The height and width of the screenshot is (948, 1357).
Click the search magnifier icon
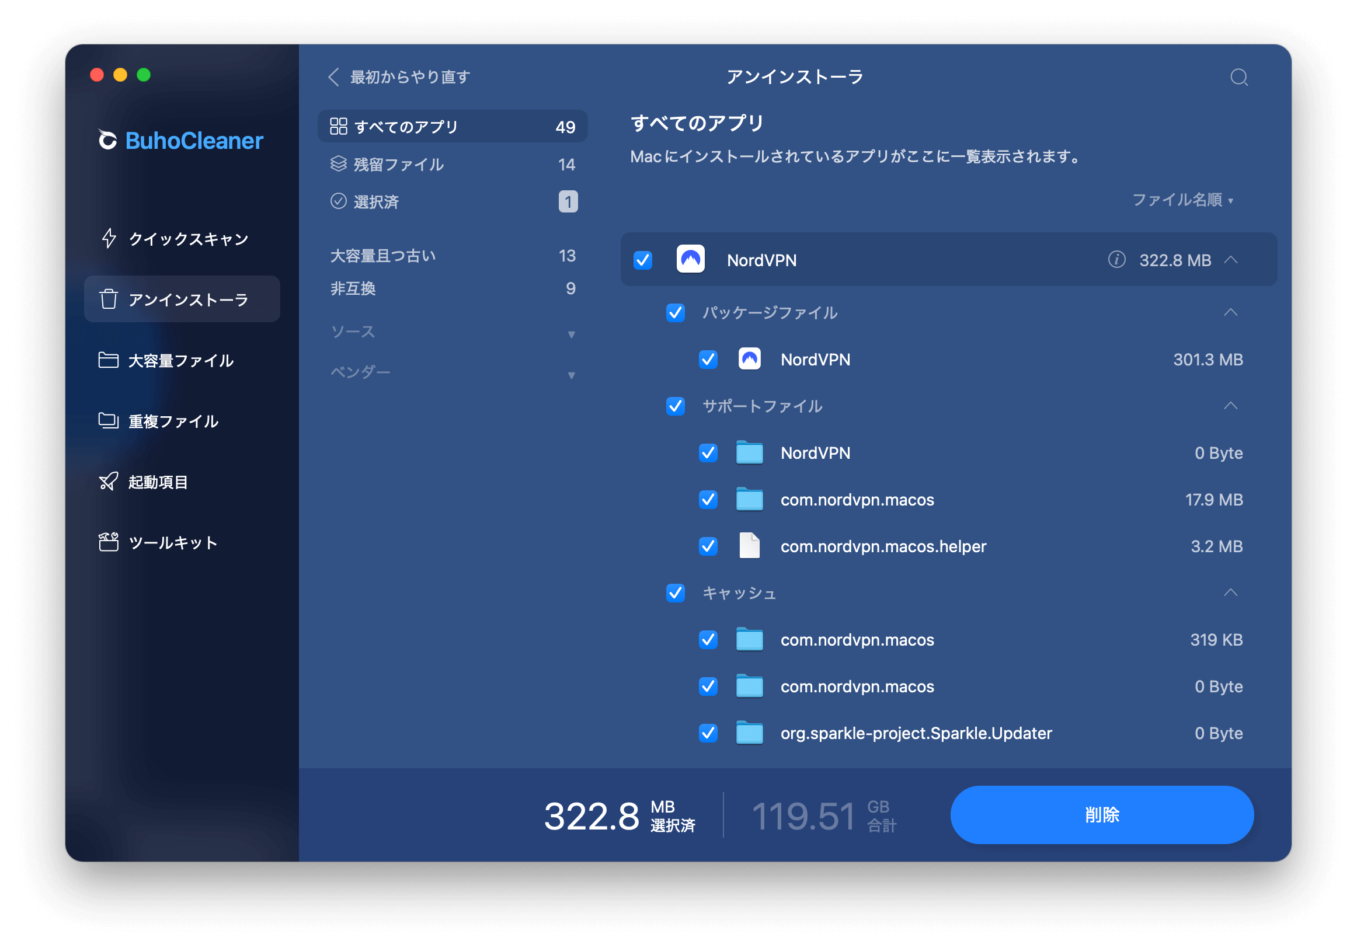1239,78
